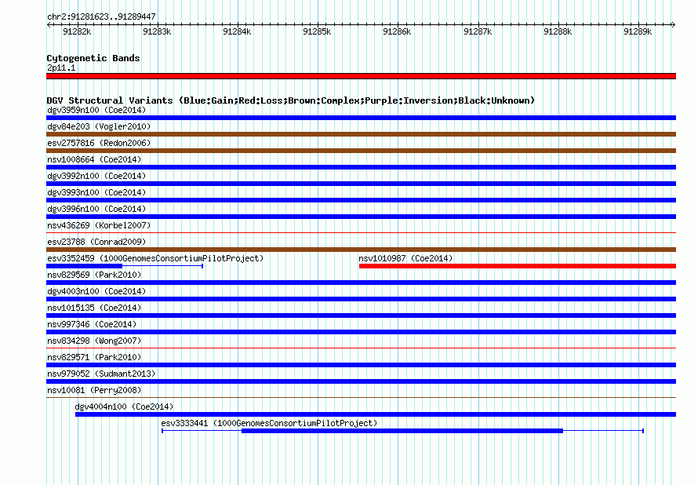
Task: Click the blue bar for dgv4004n100
Action: (376, 414)
